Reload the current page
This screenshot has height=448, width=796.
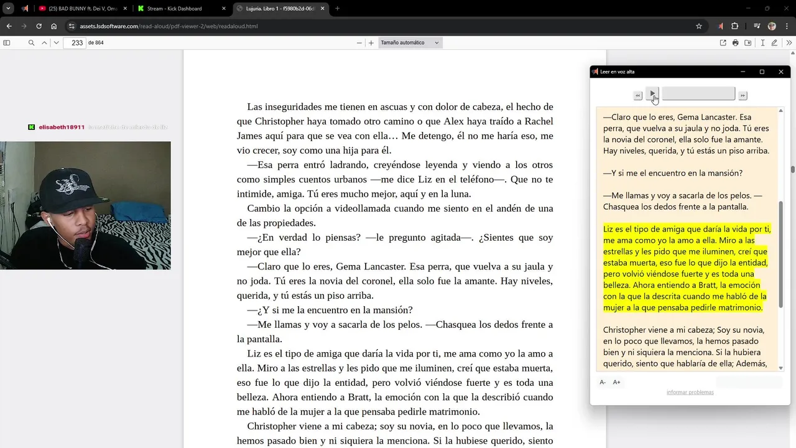pyautogui.click(x=39, y=26)
